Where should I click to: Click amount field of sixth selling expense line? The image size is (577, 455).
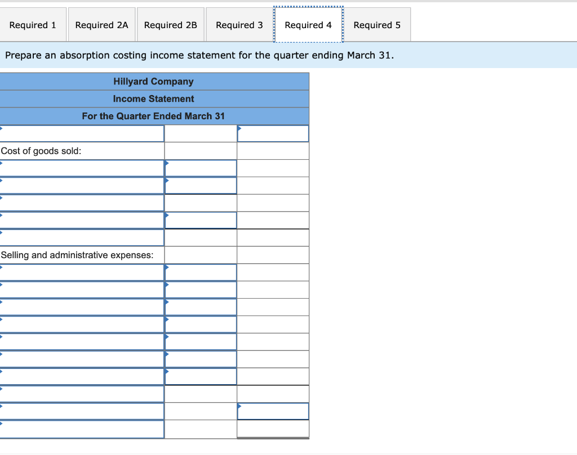click(x=201, y=359)
